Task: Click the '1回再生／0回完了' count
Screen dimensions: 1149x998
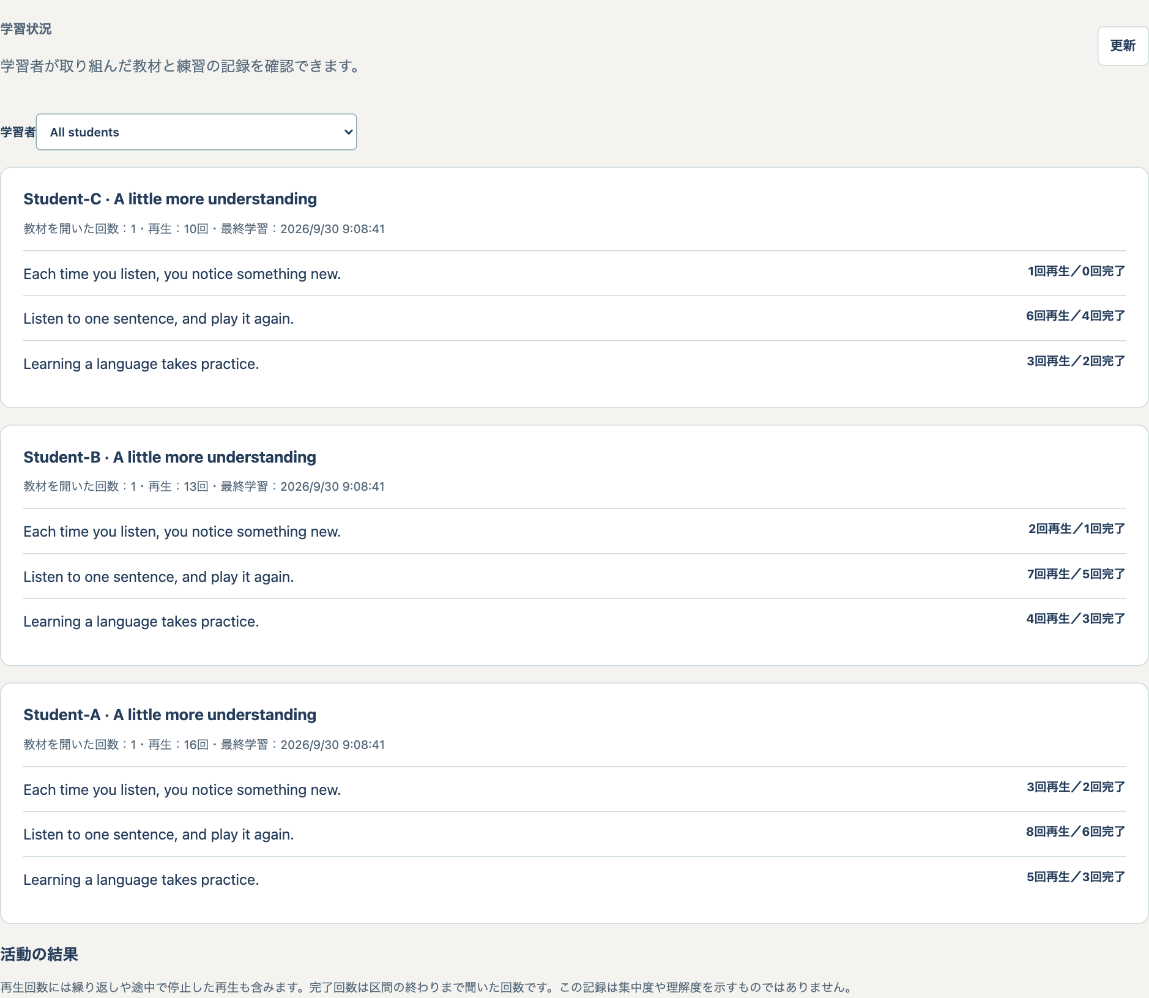Action: coord(1076,271)
